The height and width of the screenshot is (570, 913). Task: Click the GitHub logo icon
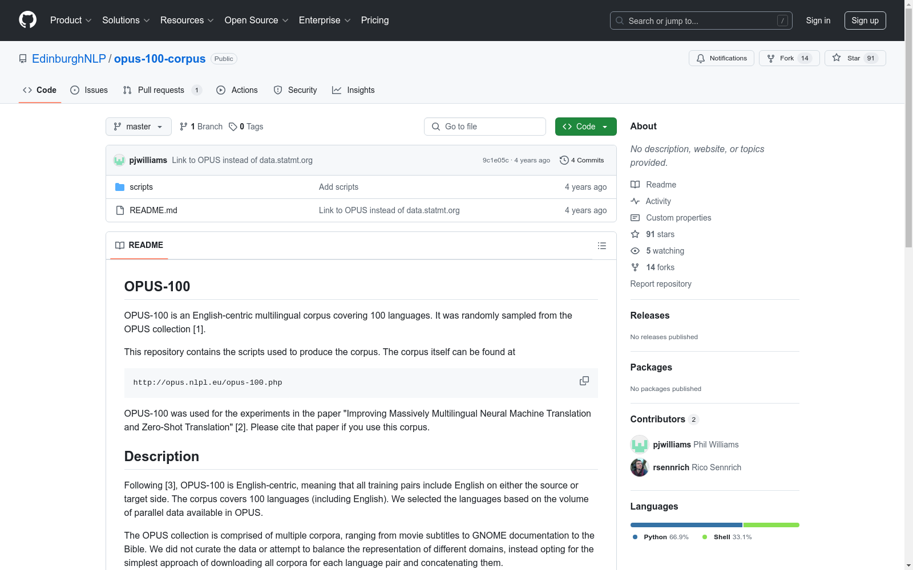27,20
